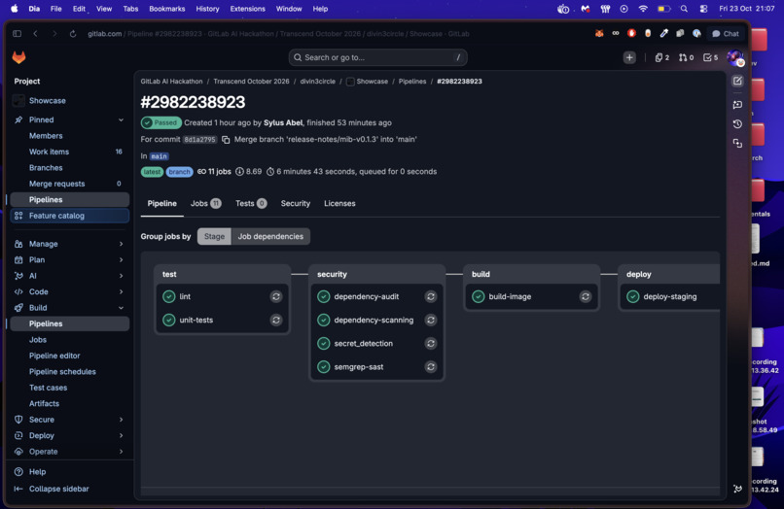
Task: Open the Chat button in browser toolbar
Action: point(725,33)
